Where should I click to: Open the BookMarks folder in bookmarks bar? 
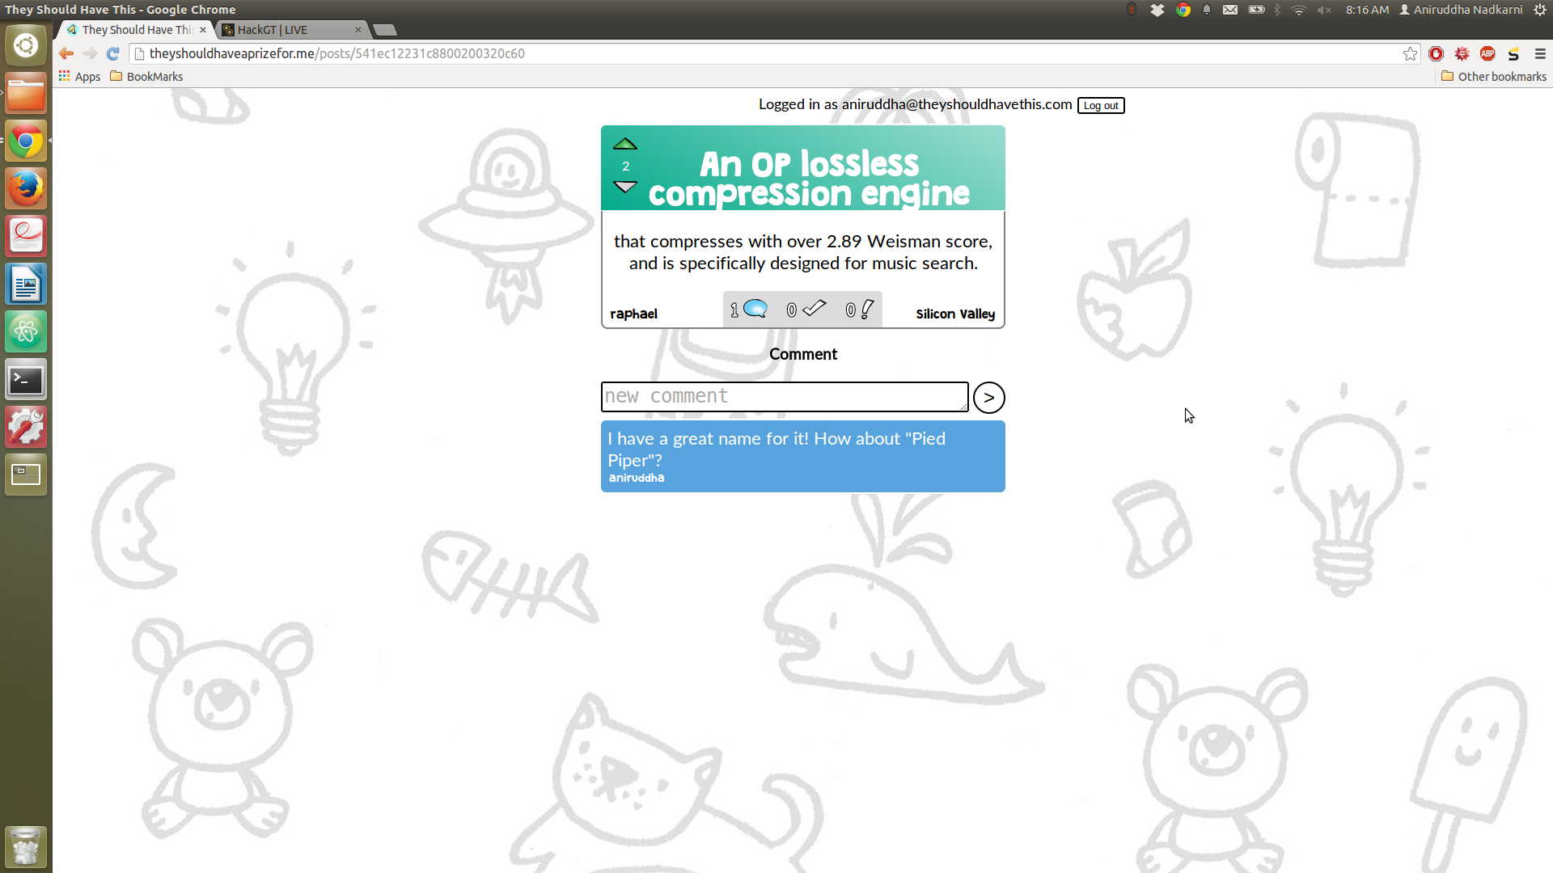tap(146, 77)
